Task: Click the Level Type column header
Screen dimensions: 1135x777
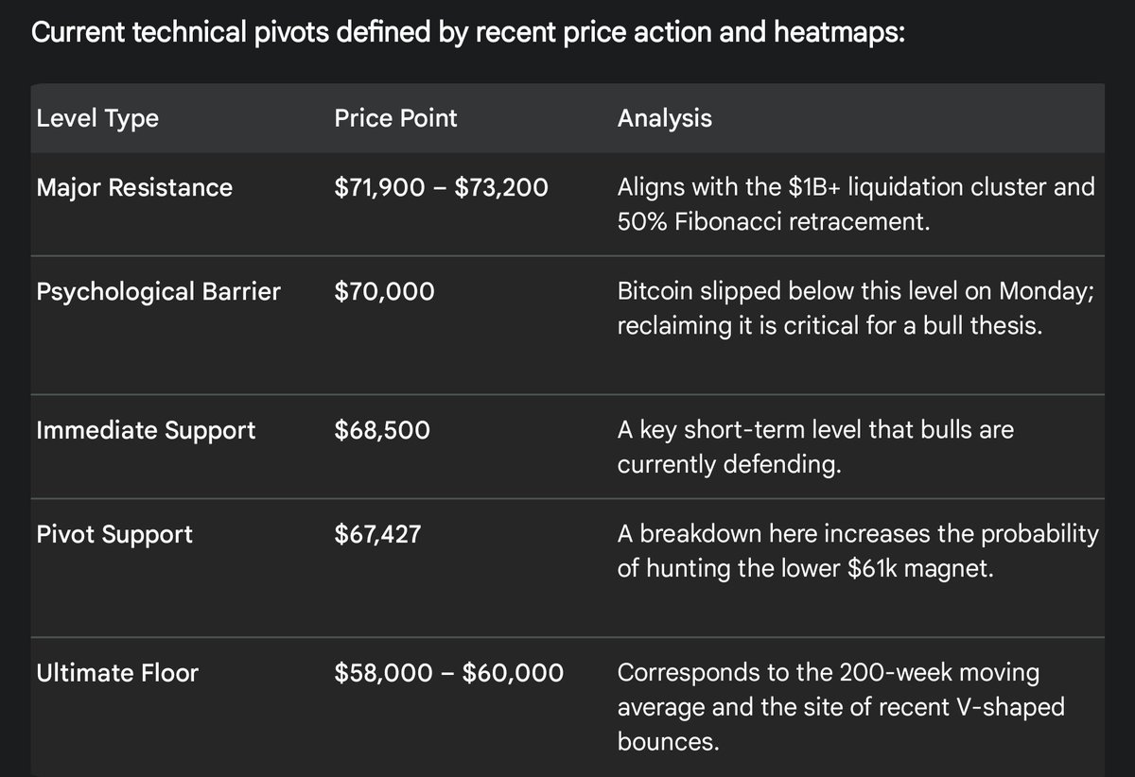Action: tap(97, 118)
